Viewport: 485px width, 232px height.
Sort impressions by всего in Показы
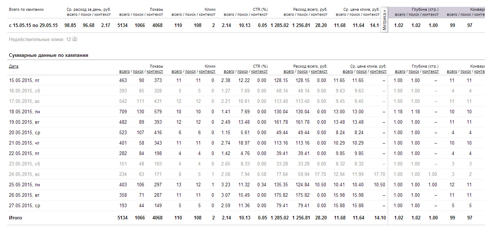pyautogui.click(x=124, y=71)
